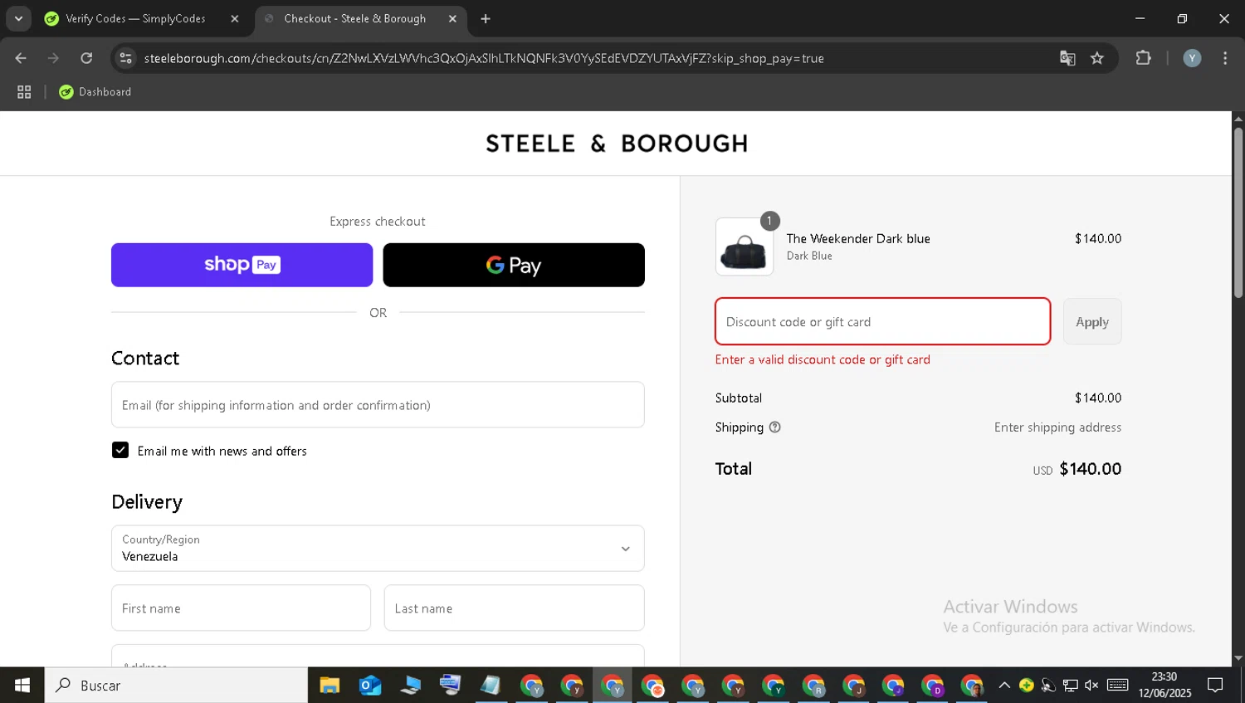This screenshot has width=1245, height=703.
Task: Focus the discount code or gift card field
Action: tap(883, 321)
